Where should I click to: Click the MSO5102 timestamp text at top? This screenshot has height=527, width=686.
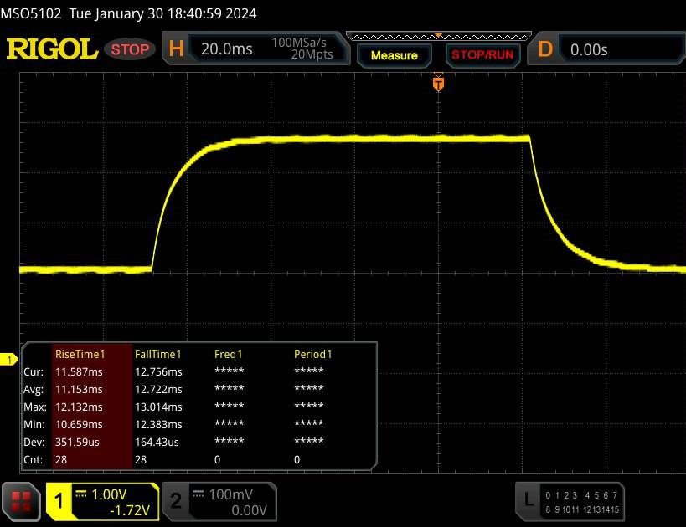128,13
